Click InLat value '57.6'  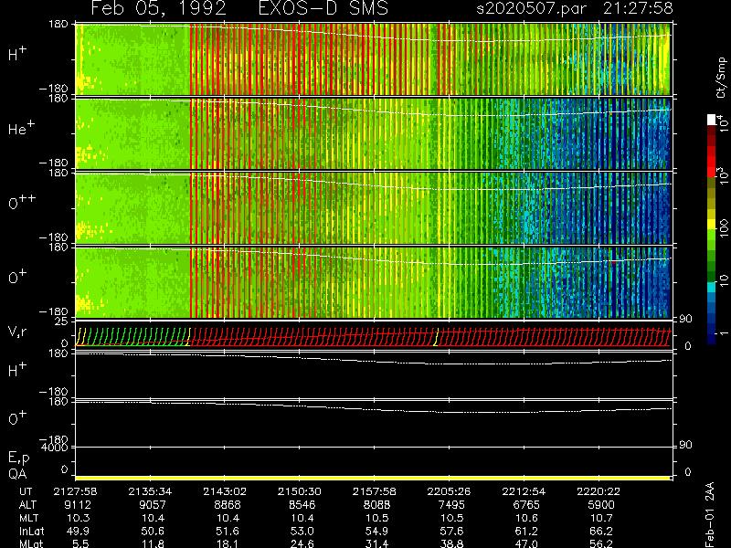[452, 531]
